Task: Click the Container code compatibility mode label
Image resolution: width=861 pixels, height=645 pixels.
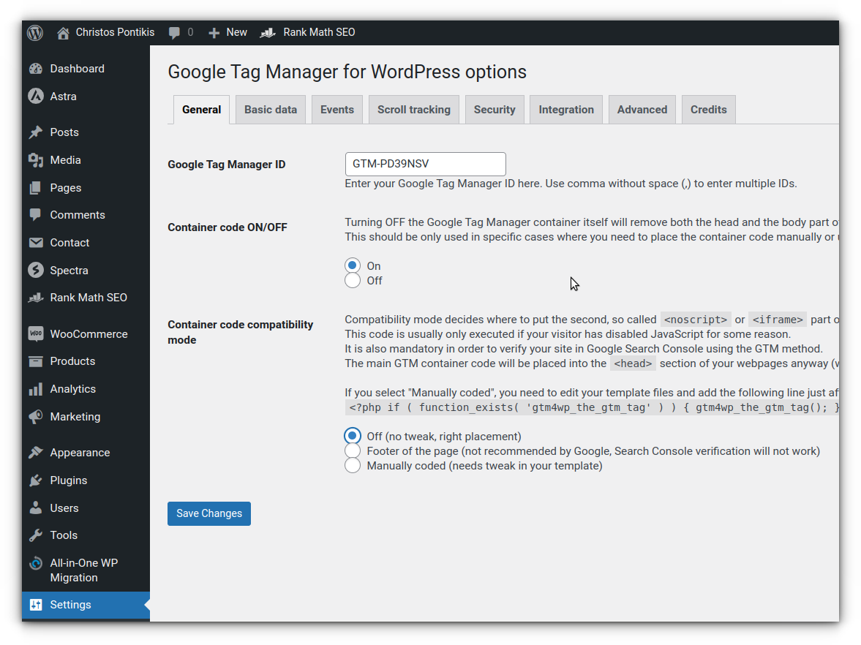Action: 241,332
